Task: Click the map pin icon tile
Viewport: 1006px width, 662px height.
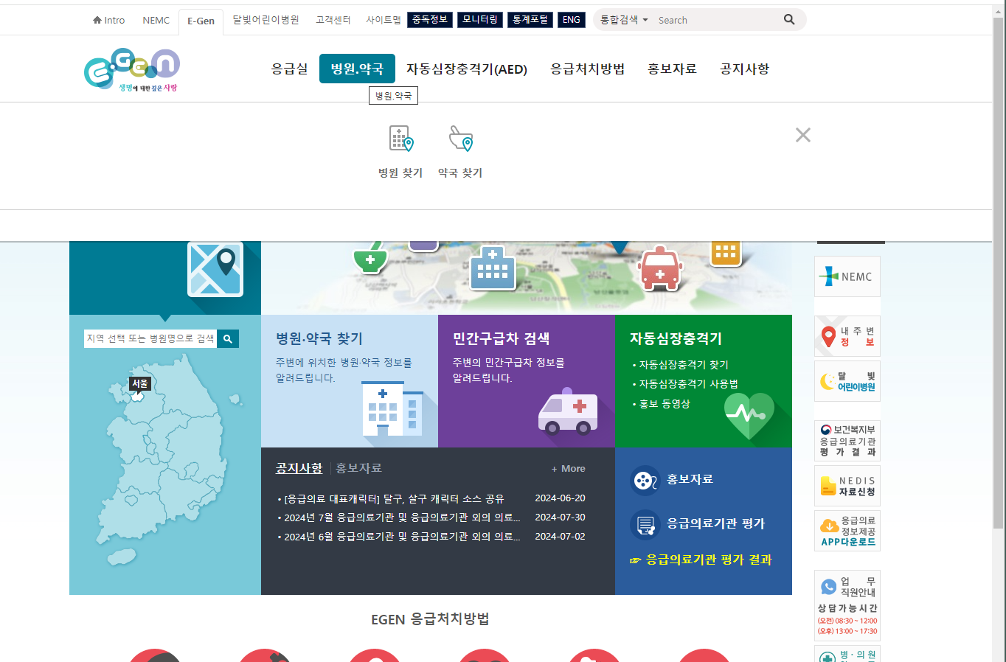Action: pos(215,269)
